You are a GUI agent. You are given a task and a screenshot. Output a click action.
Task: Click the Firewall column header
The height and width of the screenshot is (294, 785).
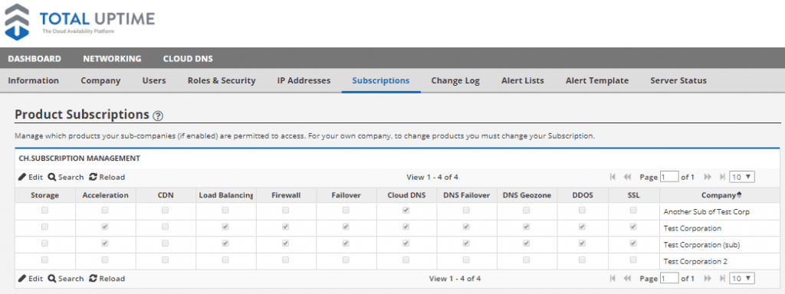coord(286,195)
